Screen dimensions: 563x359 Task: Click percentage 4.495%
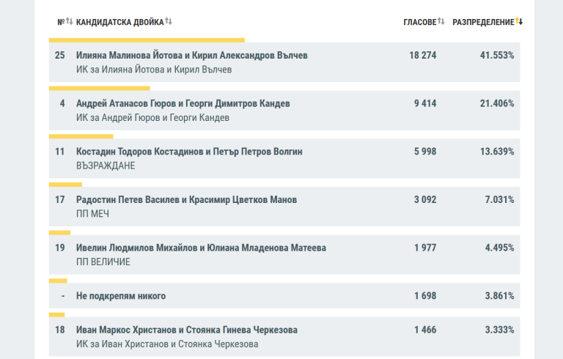499,248
